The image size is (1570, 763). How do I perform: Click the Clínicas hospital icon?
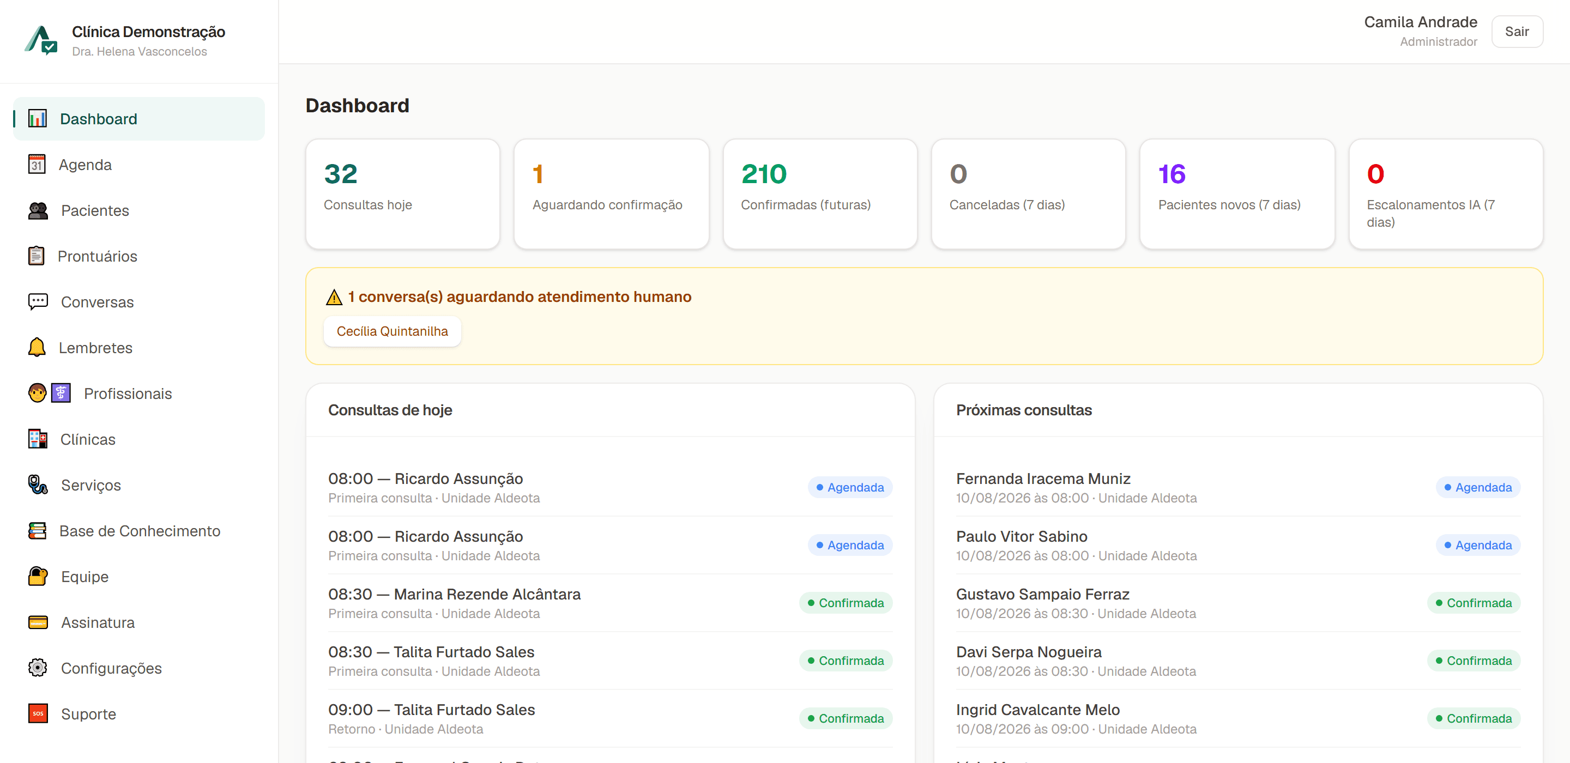pyautogui.click(x=37, y=439)
